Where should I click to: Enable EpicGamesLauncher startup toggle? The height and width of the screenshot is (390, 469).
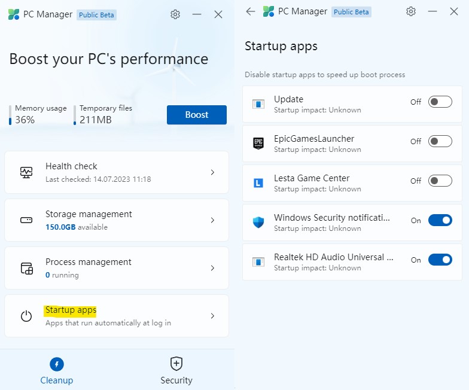point(440,141)
